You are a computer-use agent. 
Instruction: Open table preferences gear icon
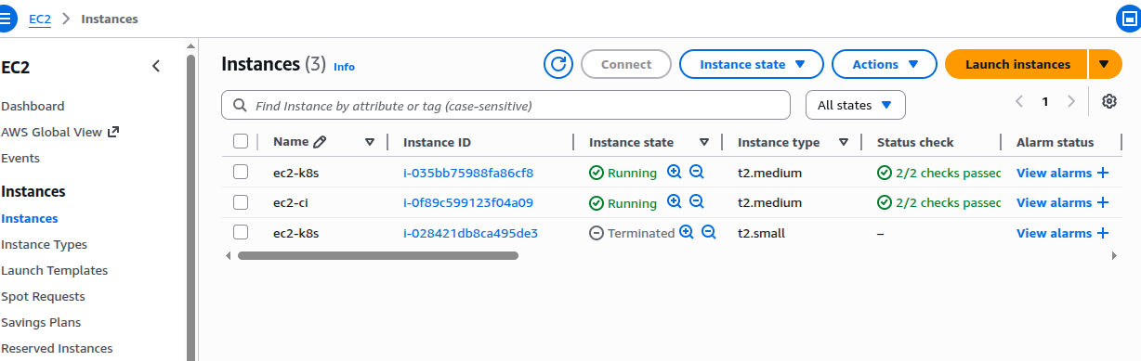[1108, 102]
